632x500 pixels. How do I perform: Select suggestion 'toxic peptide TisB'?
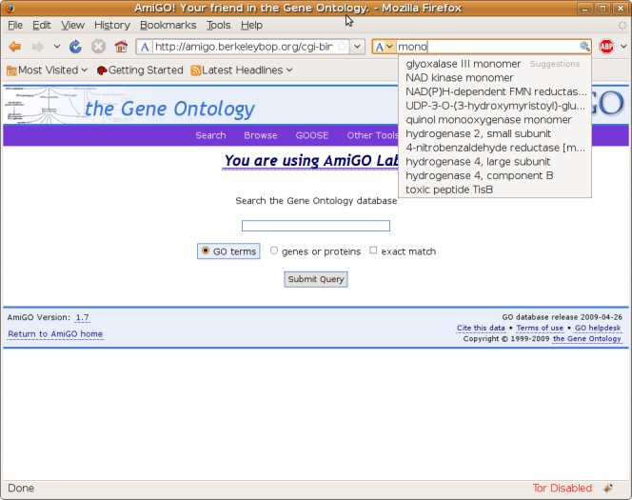pos(495,190)
